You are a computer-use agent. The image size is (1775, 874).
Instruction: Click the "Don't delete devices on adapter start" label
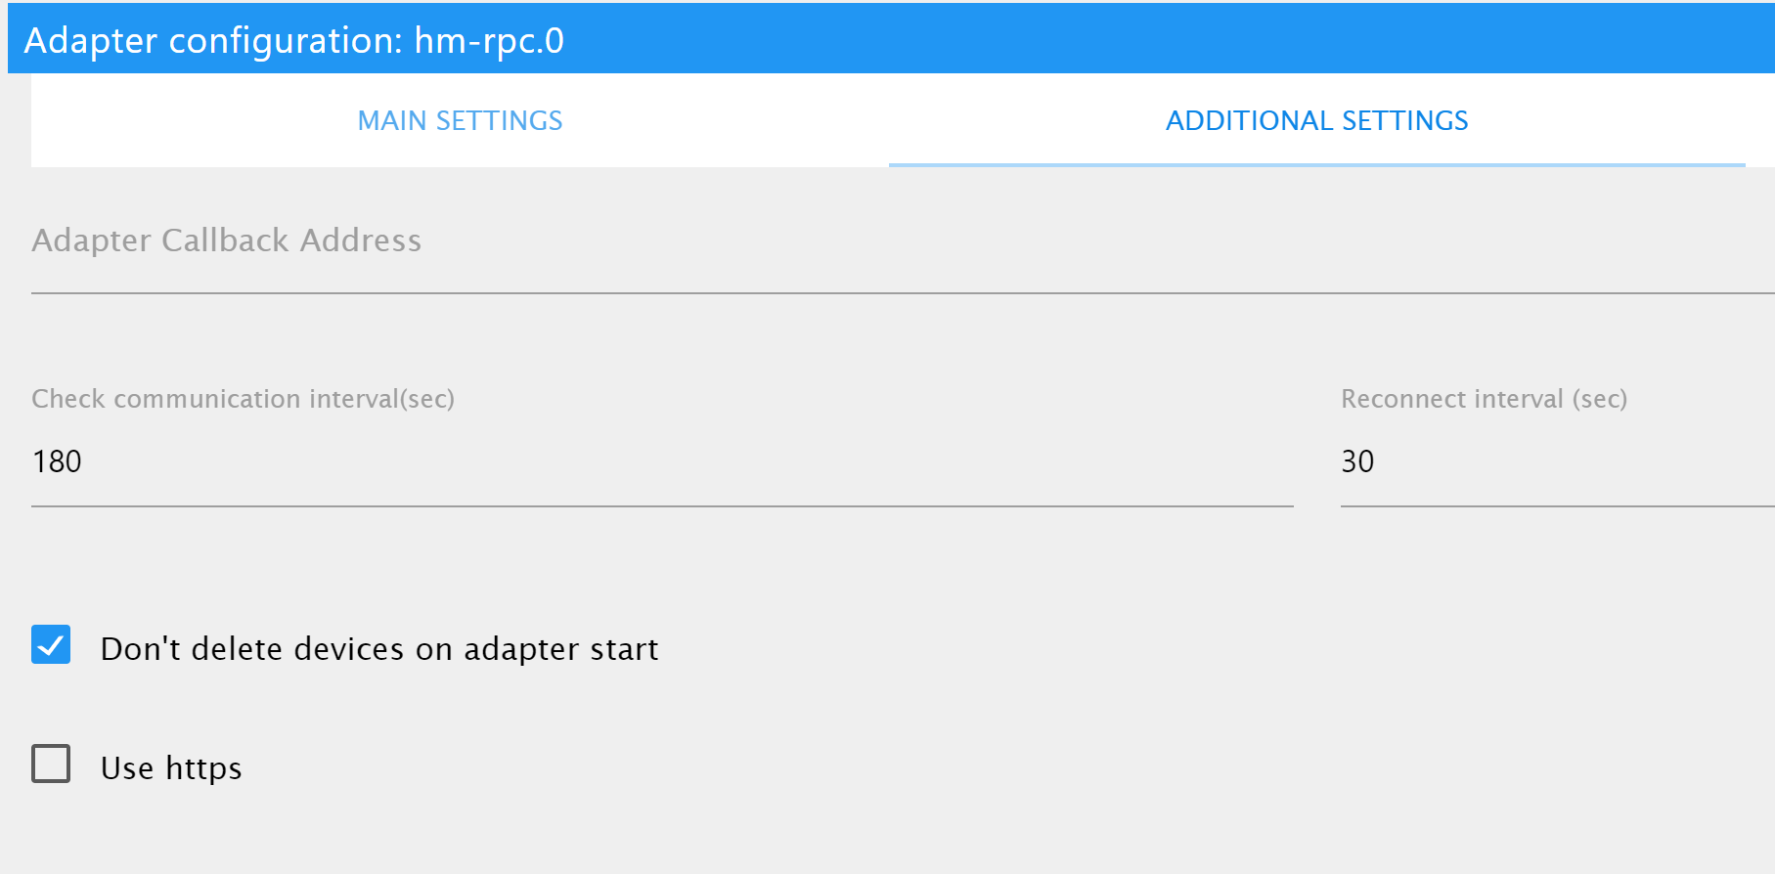(379, 649)
